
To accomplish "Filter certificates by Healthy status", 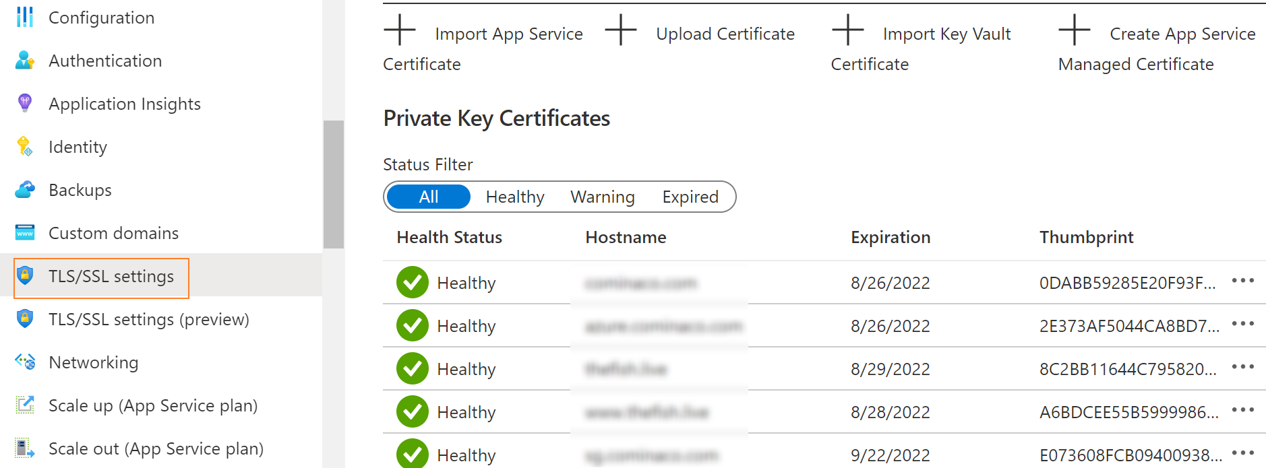I will [515, 197].
